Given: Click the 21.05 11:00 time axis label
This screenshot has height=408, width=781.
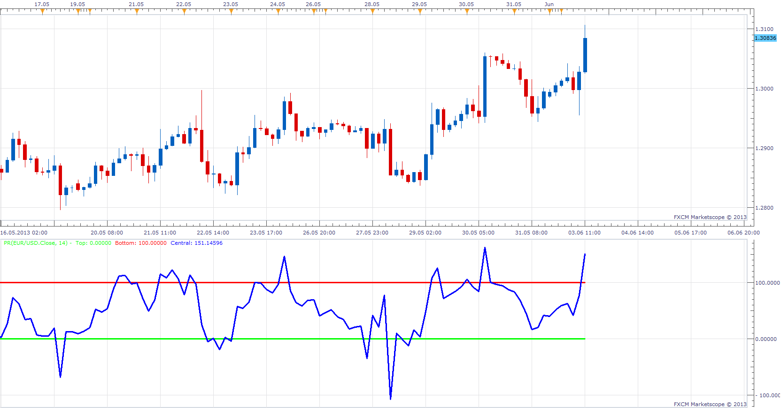Looking at the screenshot, I should [x=160, y=233].
